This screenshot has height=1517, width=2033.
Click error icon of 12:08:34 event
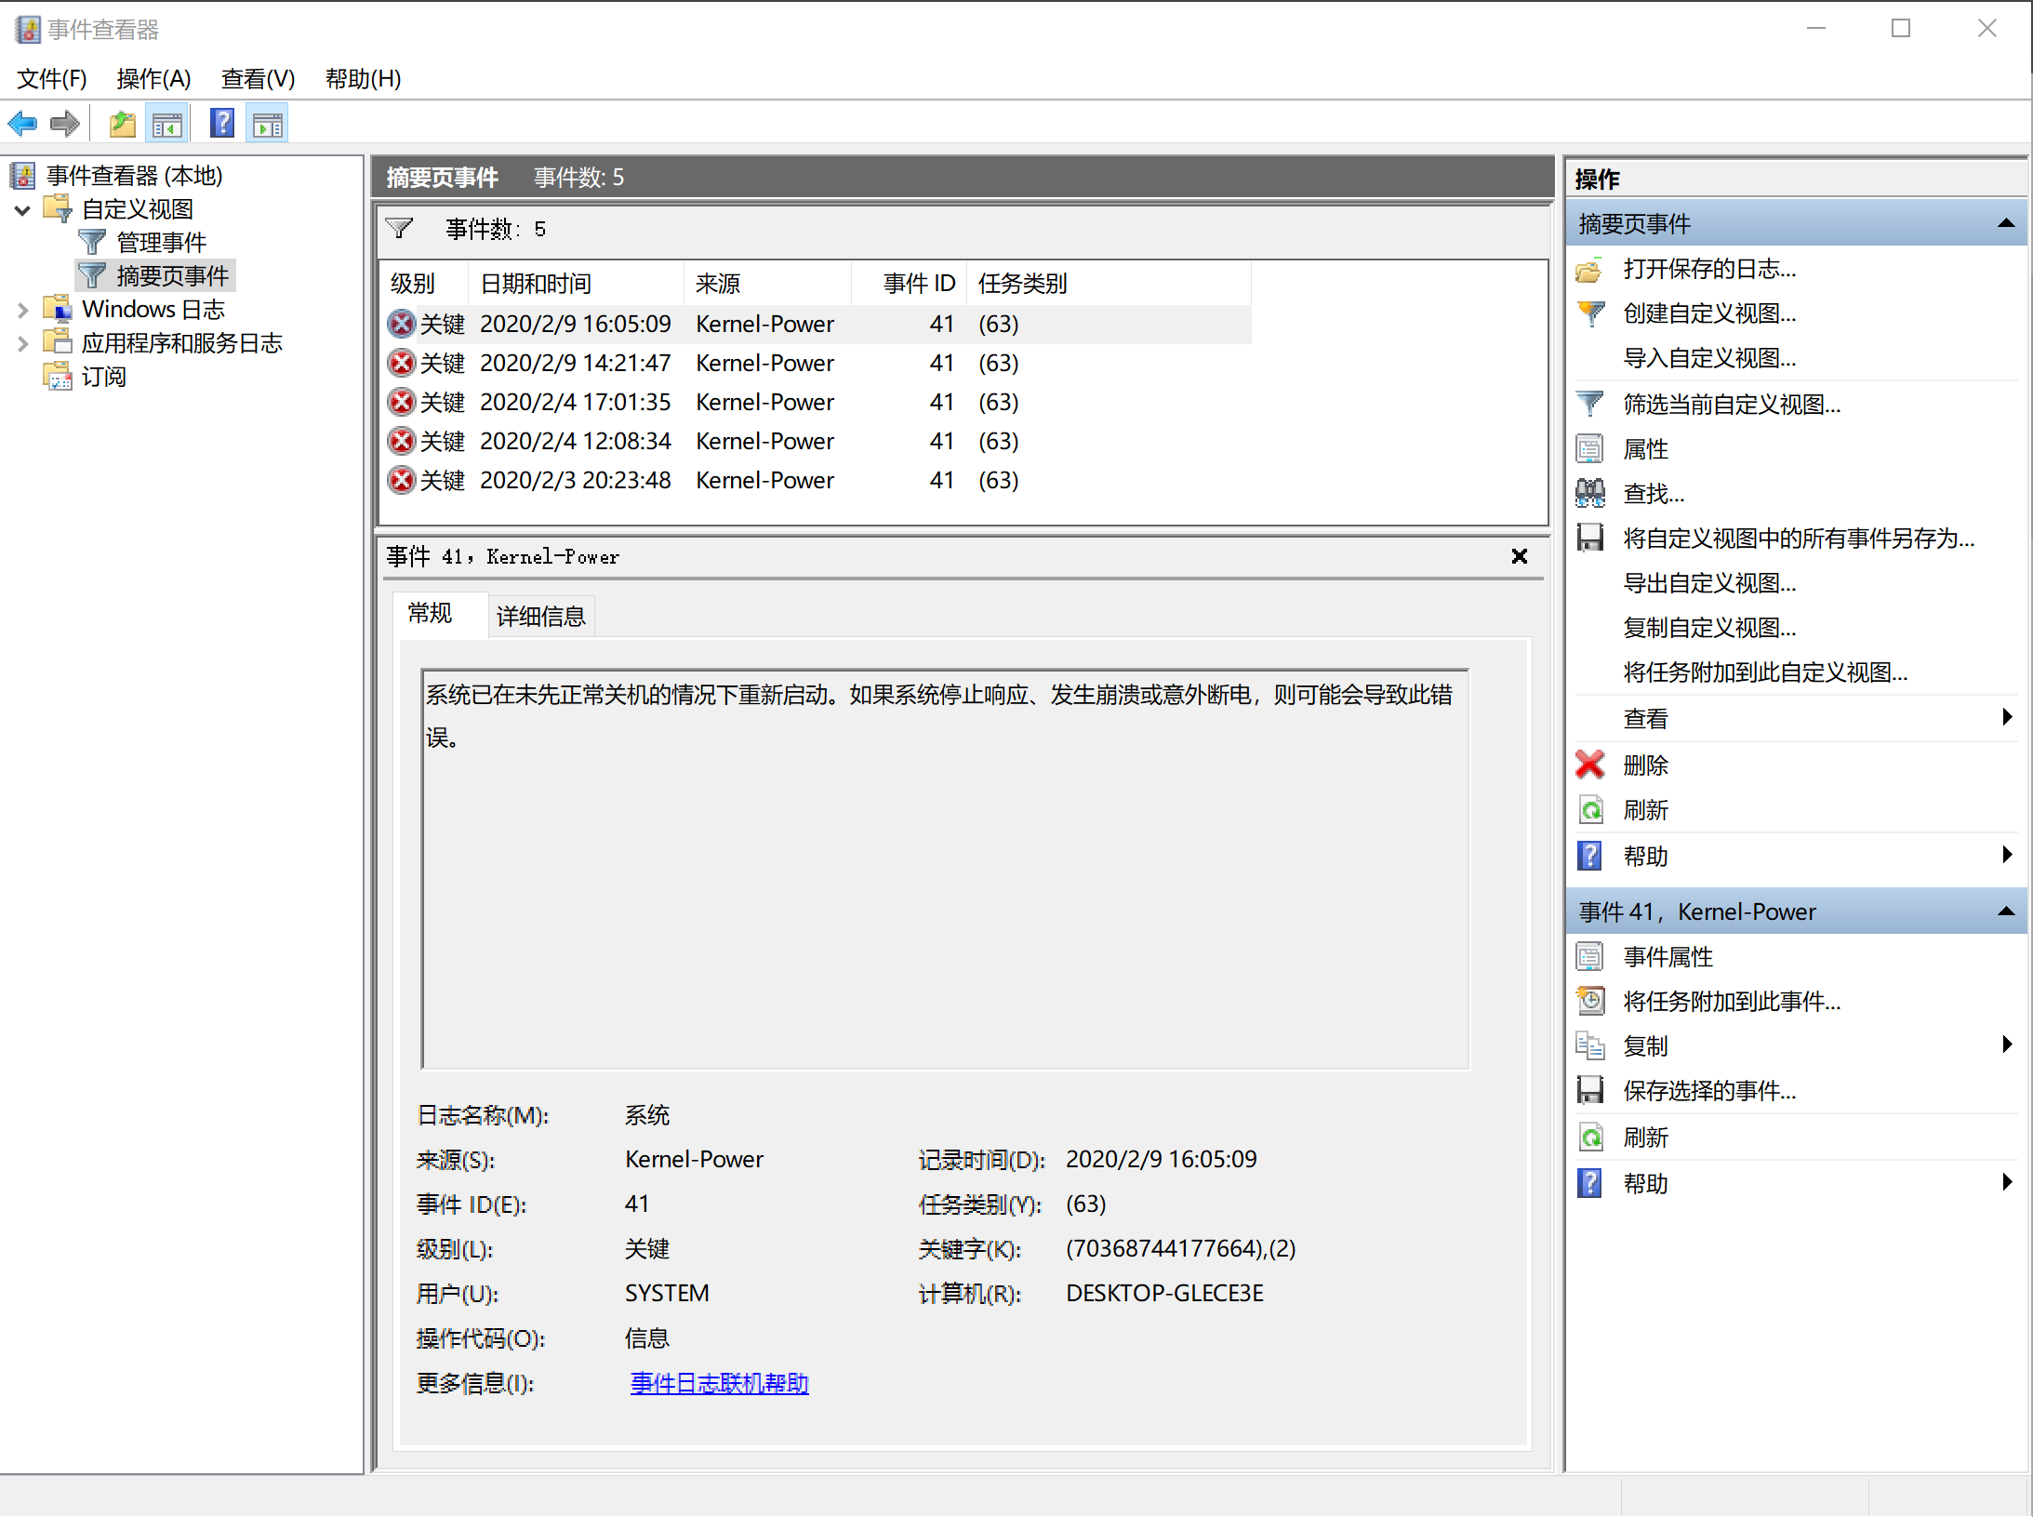coord(401,441)
